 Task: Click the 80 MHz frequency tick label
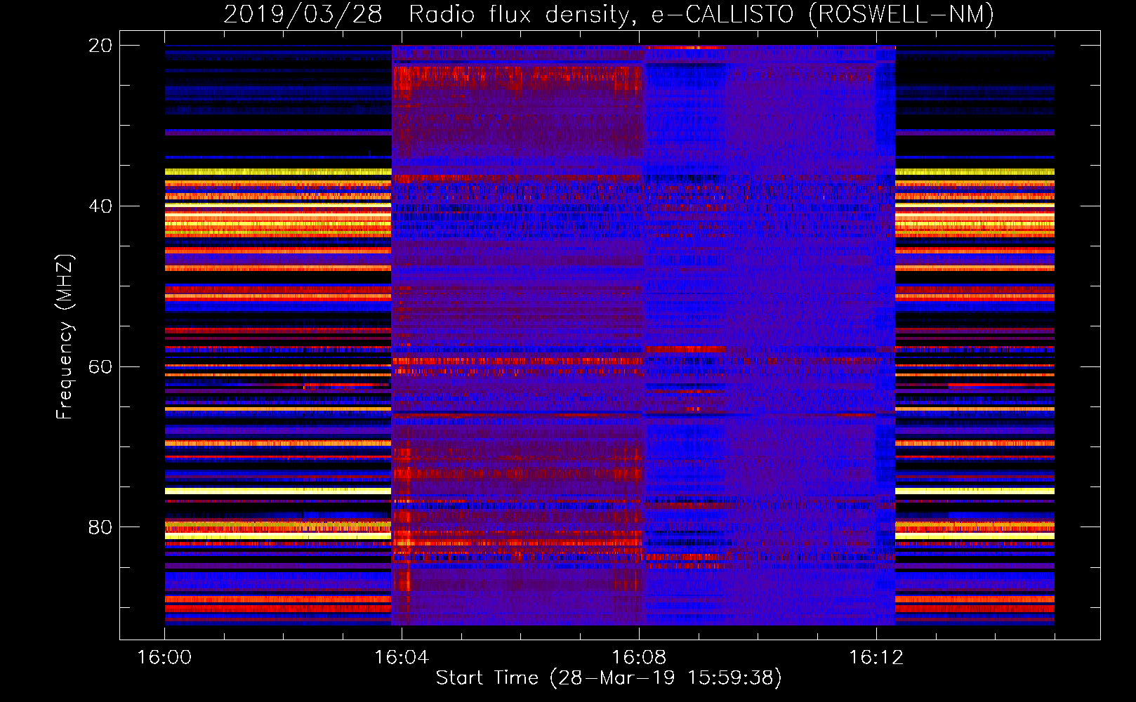100,527
